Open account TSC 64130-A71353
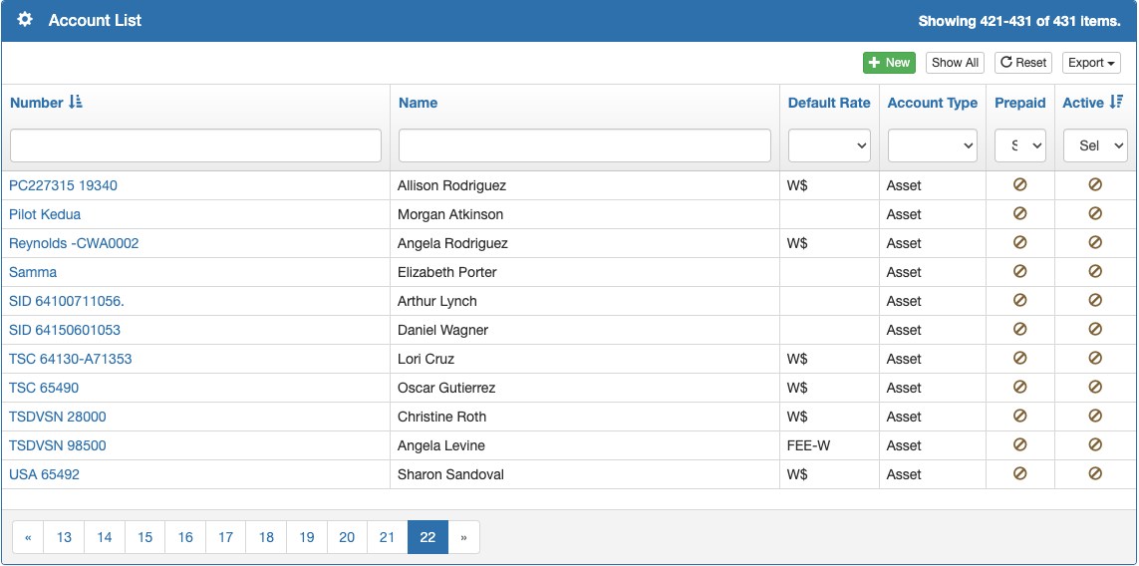1139x566 pixels. click(71, 359)
